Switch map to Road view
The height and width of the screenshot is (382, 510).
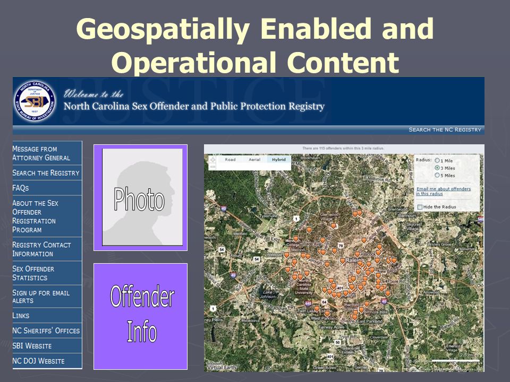pyautogui.click(x=230, y=160)
